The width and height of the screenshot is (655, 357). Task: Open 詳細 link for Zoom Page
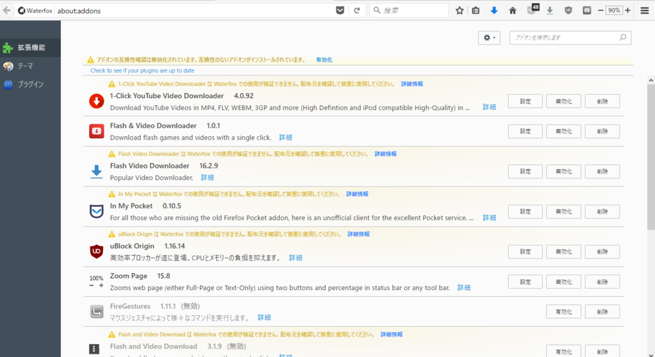coord(464,288)
